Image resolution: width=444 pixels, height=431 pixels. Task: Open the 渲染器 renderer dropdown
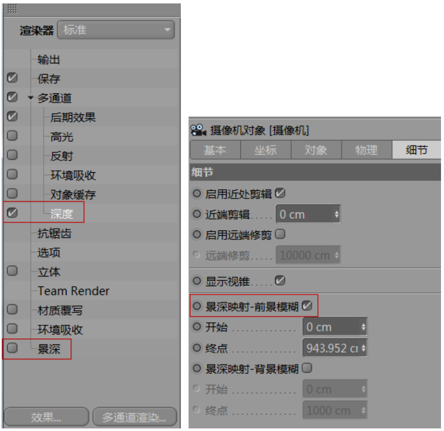pyautogui.click(x=116, y=30)
